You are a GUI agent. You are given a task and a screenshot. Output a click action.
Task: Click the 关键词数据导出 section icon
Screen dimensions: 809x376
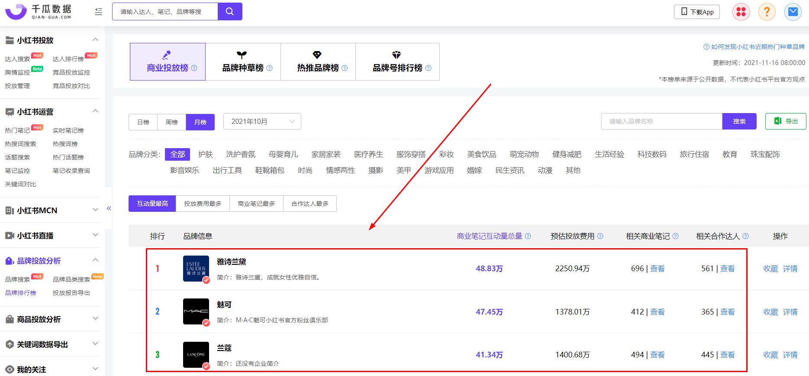pyautogui.click(x=10, y=344)
